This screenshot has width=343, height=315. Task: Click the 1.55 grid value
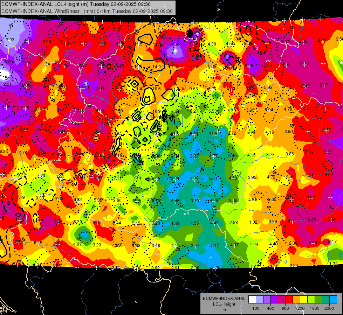coord(195,223)
